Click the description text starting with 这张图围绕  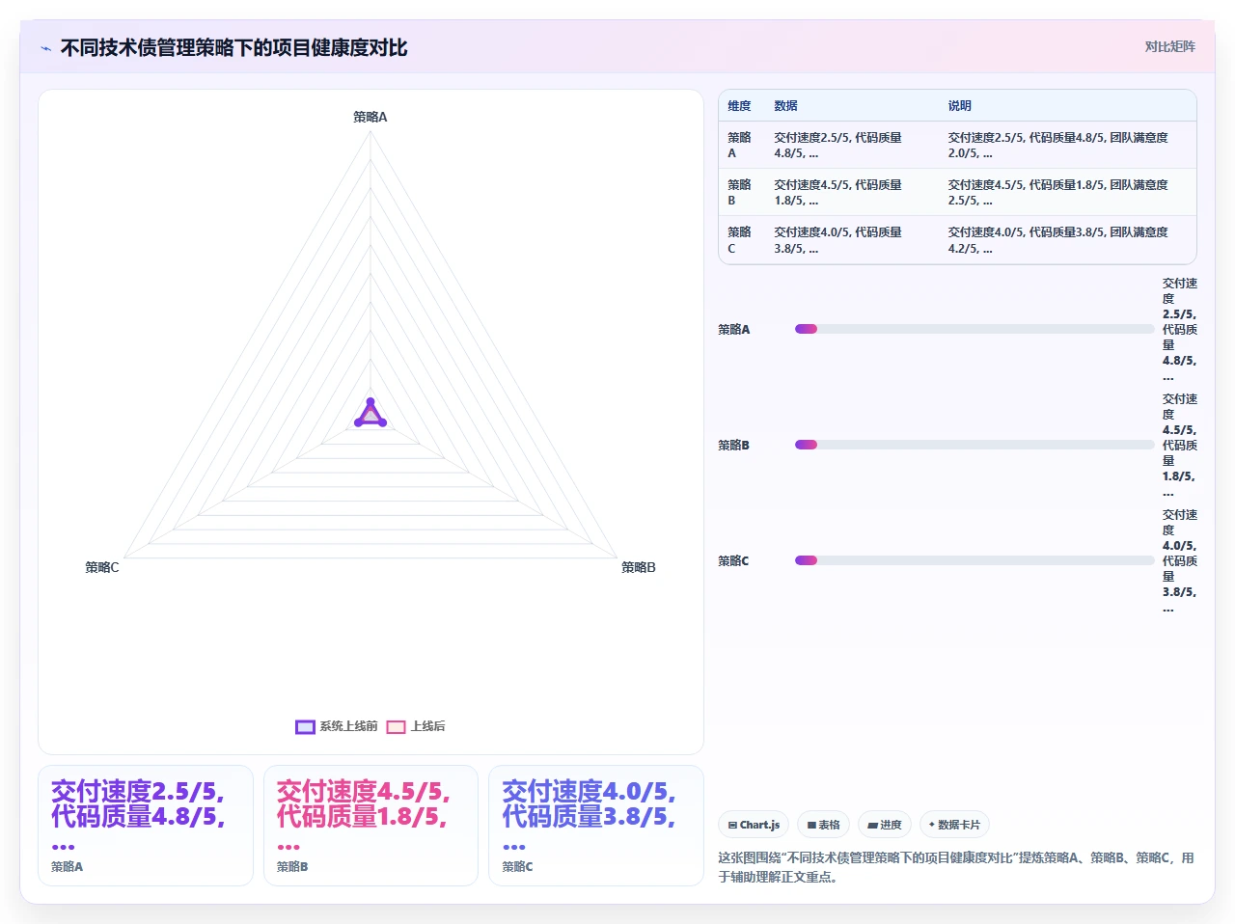(957, 867)
